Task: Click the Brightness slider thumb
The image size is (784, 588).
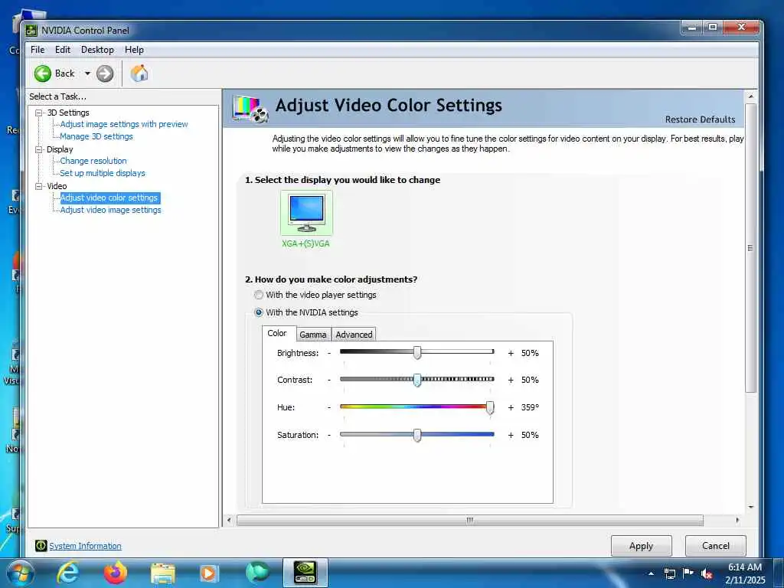Action: point(417,353)
